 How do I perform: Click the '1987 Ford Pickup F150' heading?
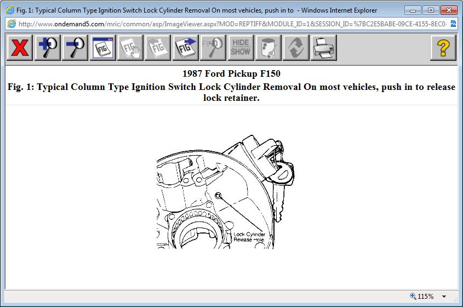[x=231, y=73]
